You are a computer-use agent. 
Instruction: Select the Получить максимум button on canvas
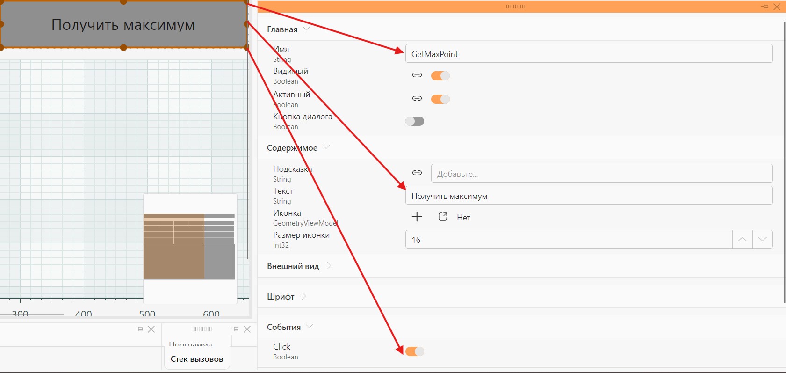point(123,24)
